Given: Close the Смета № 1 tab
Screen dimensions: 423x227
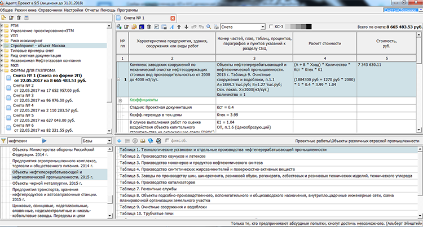Looking at the screenshot, I should [173, 19].
